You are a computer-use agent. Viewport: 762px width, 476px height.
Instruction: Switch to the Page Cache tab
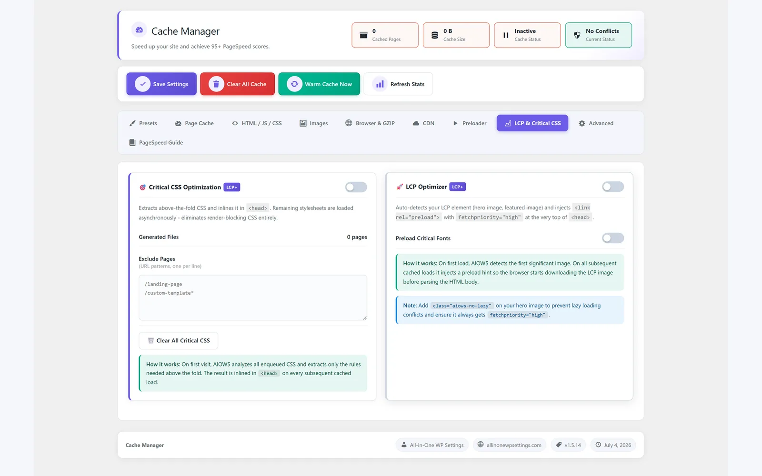(194, 123)
